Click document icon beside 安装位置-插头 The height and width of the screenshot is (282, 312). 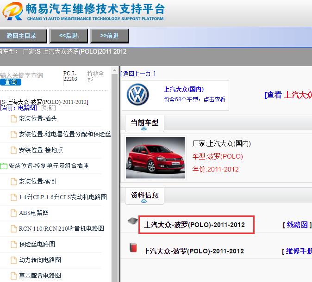point(14,119)
